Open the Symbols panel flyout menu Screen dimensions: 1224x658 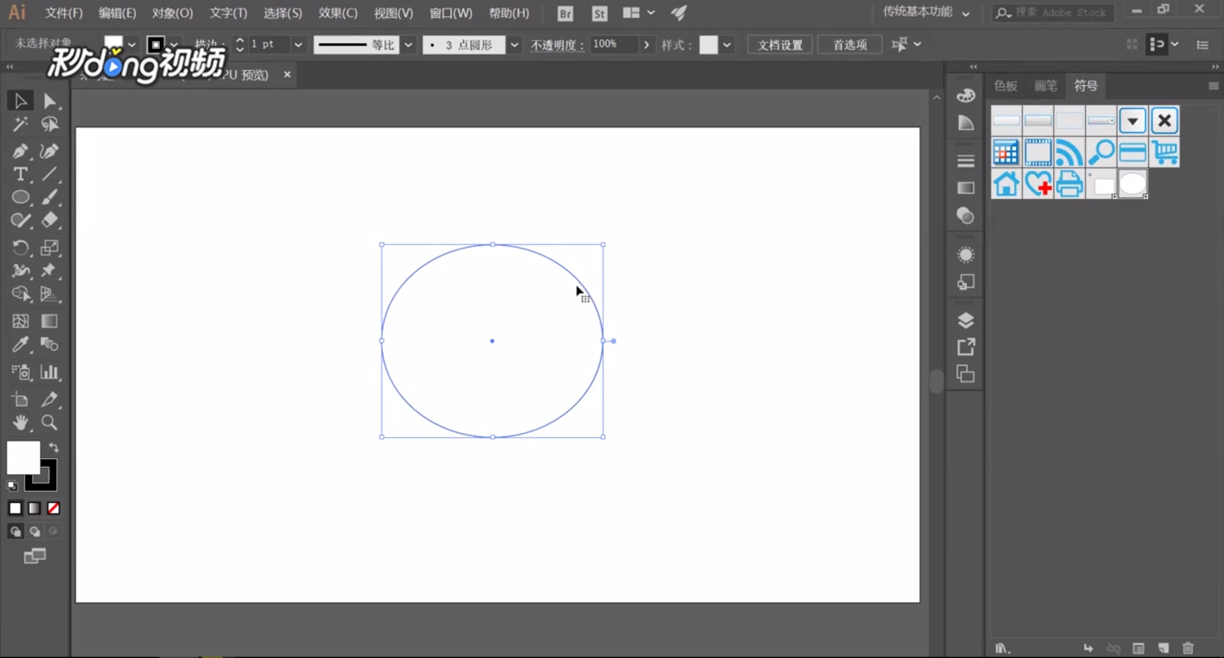1213,86
